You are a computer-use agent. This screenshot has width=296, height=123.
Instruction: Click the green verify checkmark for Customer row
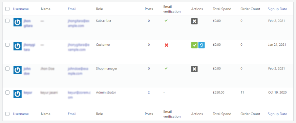click(x=194, y=45)
